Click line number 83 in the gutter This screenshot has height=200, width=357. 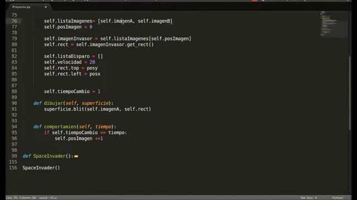[x=14, y=62]
